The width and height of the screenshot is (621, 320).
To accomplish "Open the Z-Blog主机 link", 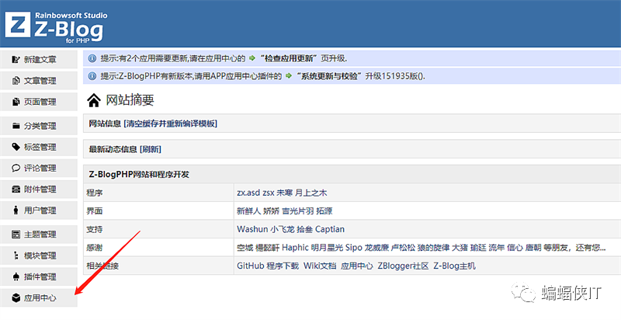I will tap(454, 266).
